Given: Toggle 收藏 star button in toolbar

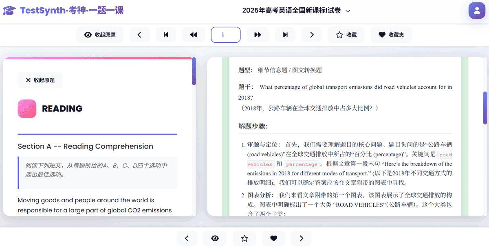Looking at the screenshot, I should coord(346,35).
